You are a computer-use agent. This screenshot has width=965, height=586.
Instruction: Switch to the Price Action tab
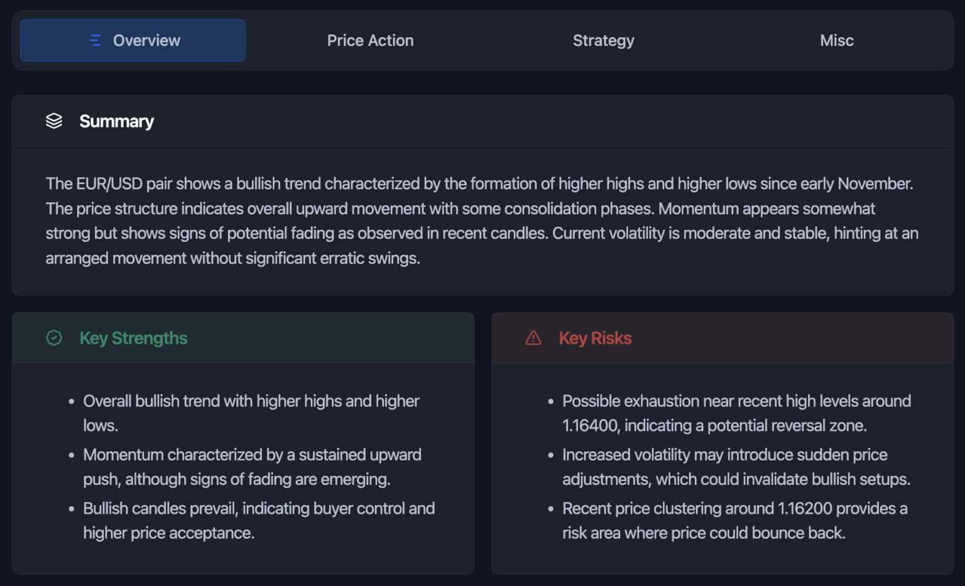370,40
